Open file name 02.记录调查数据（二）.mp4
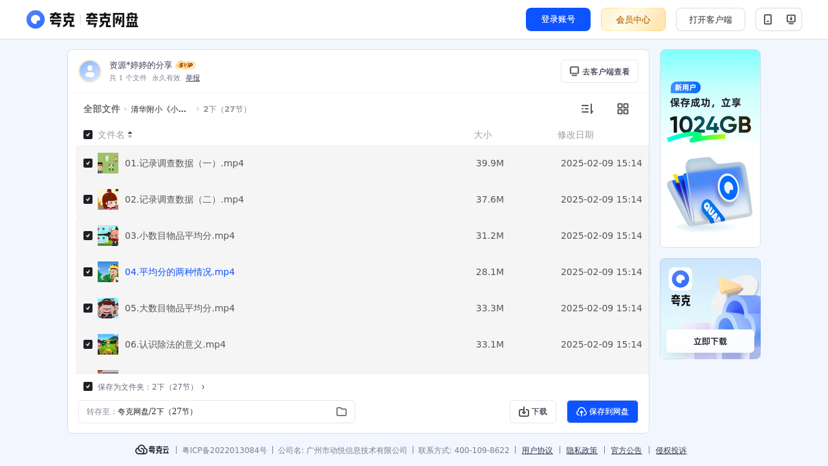Viewport: 828px width, 466px height. (184, 199)
